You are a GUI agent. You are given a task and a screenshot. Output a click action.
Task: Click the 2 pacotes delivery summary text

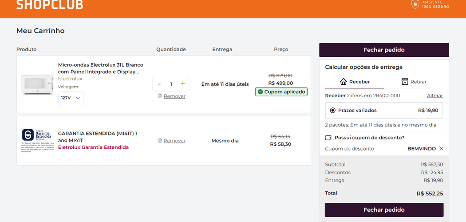click(381, 125)
